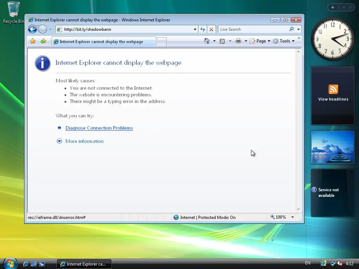Click View headlines in feed gadget
The height and width of the screenshot is (269, 359).
click(x=333, y=99)
